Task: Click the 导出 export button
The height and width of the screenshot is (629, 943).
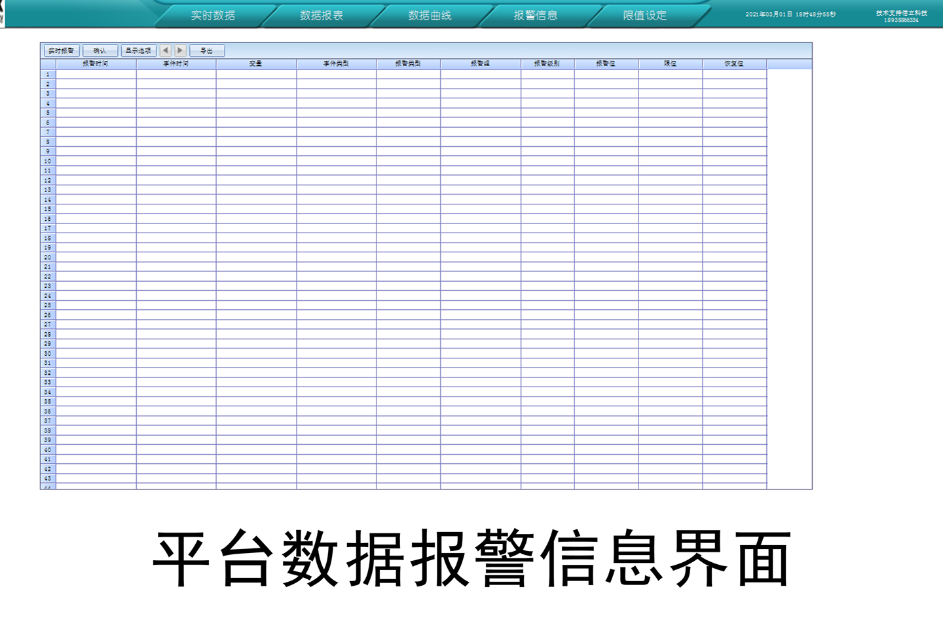Action: pos(207,50)
